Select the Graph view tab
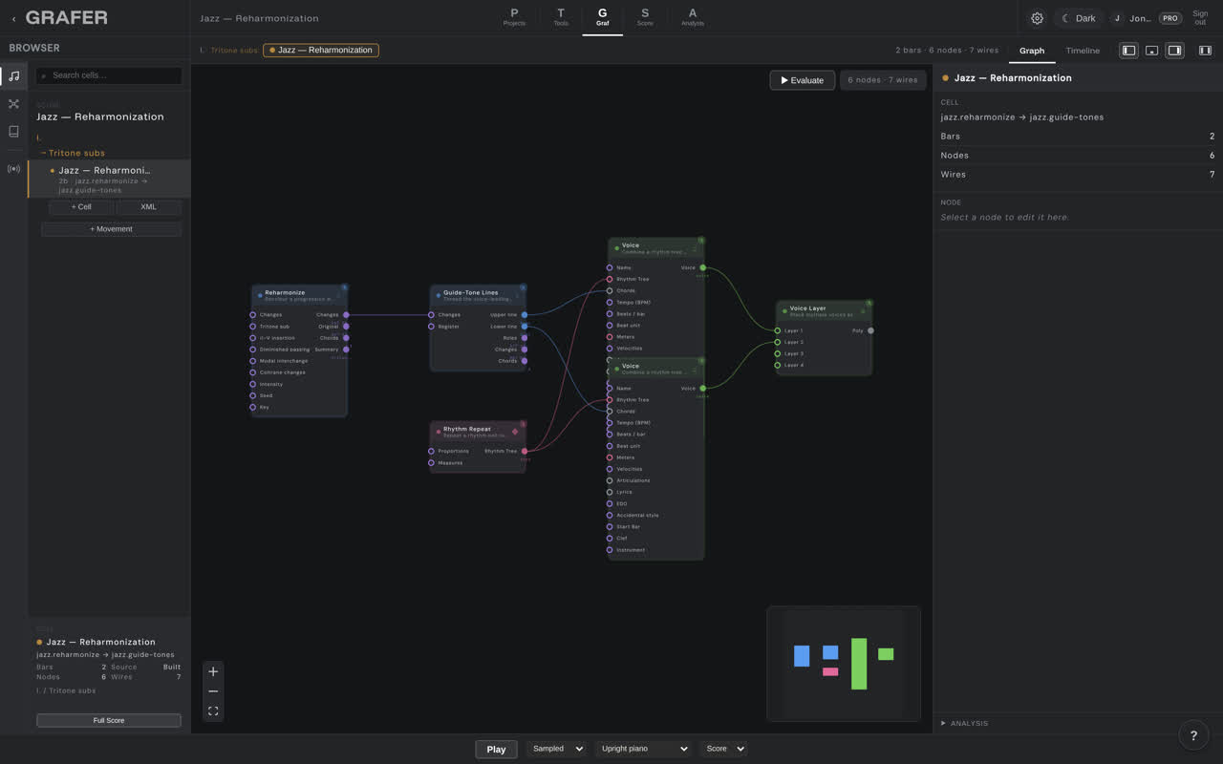Viewport: 1223px width, 764px height. click(x=1032, y=51)
